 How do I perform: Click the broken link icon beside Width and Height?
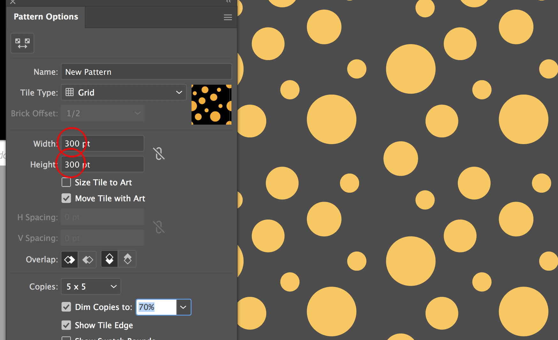(x=159, y=154)
